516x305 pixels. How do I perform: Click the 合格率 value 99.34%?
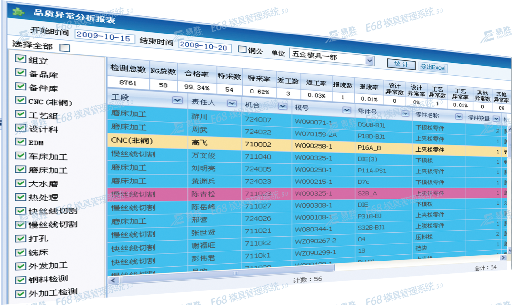(x=197, y=87)
